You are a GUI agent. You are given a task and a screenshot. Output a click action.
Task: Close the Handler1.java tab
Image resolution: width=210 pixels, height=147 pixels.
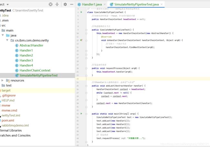pyautogui.click(x=105, y=5)
